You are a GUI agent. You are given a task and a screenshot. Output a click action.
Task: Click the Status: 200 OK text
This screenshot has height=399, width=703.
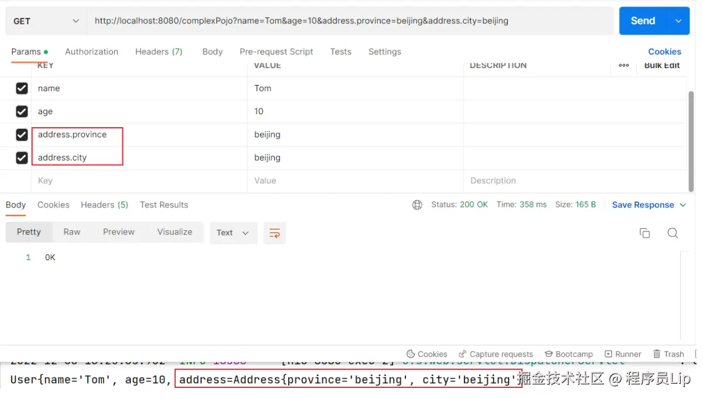[x=459, y=205]
